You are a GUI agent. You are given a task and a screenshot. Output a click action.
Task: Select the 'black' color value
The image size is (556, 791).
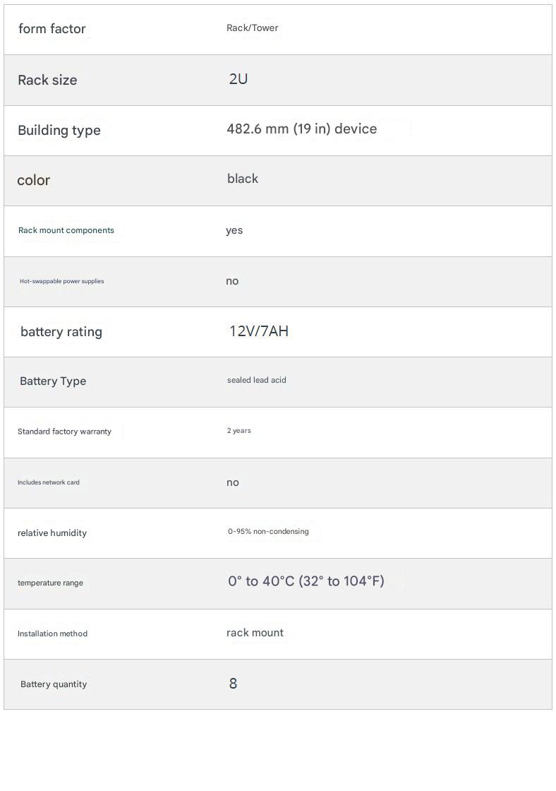(242, 179)
